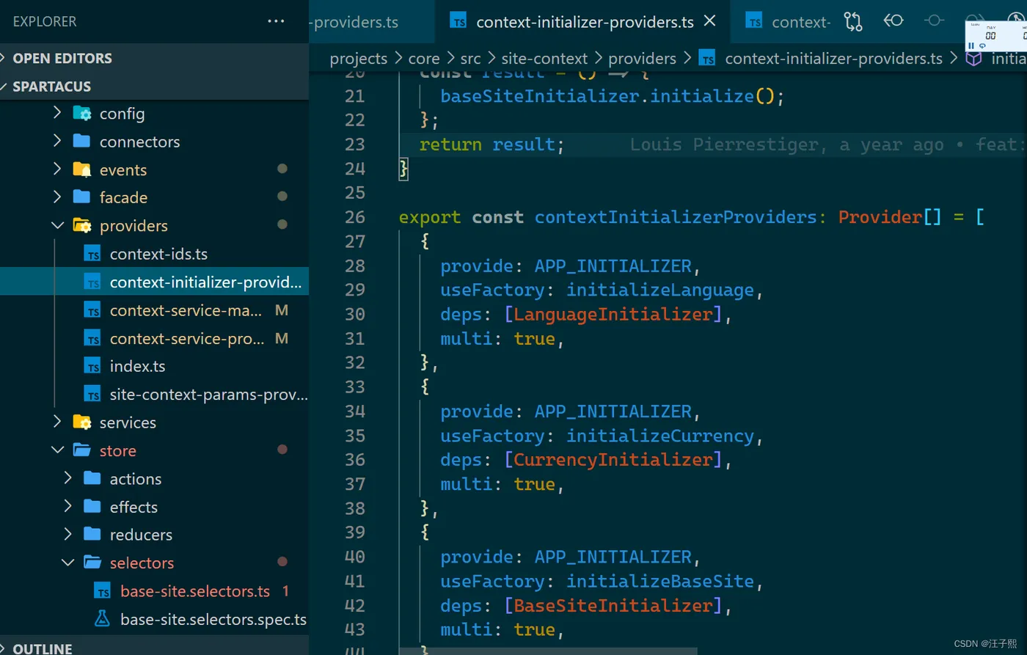Select the highlighted context-initializer-provid... explorer row
Image resolution: width=1027 pixels, height=655 pixels.
tap(154, 282)
